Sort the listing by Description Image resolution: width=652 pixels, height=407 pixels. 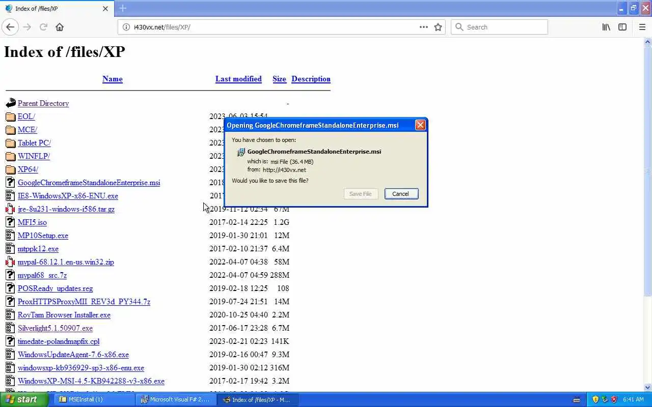(x=311, y=79)
